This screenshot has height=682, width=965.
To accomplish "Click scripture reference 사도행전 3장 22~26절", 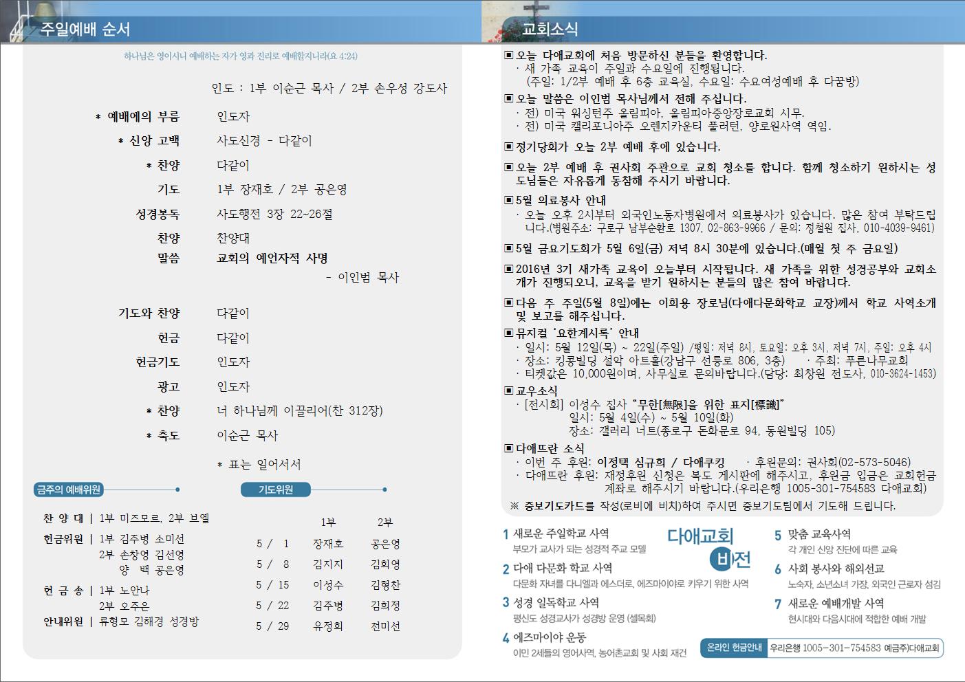I will pos(274,214).
